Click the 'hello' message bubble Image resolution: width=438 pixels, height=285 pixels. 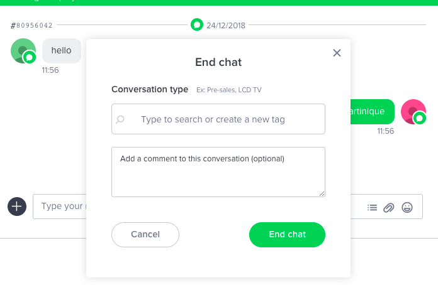coord(62,51)
